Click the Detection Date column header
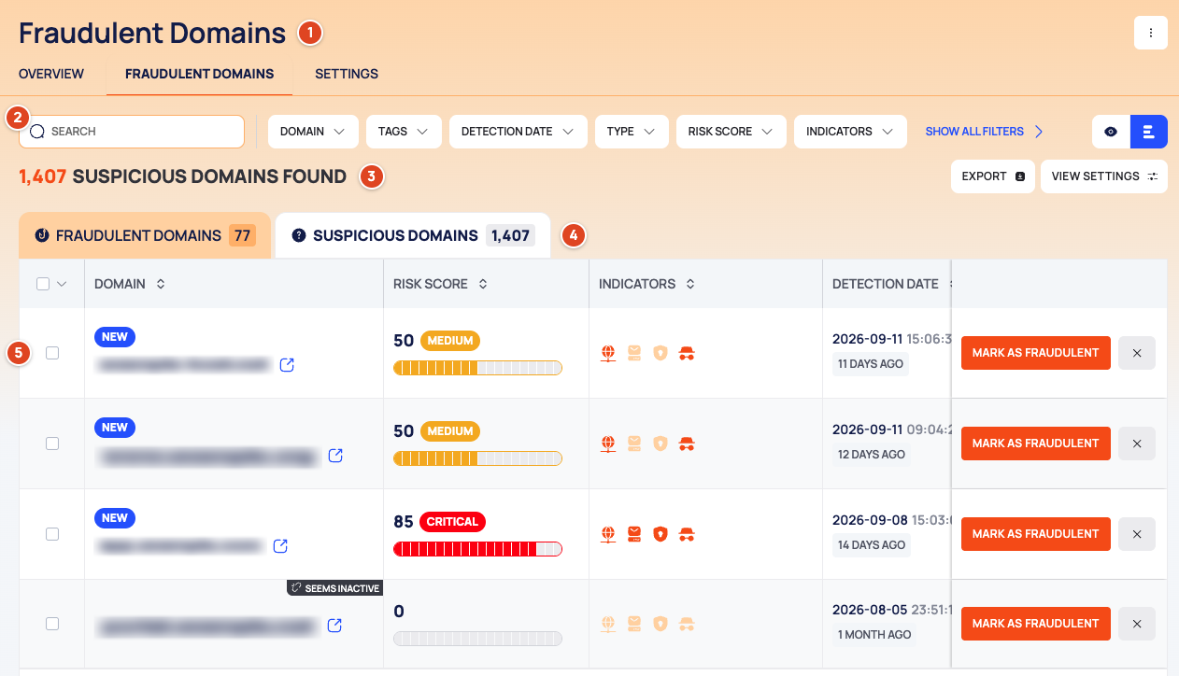Image resolution: width=1179 pixels, height=676 pixels. 886,284
